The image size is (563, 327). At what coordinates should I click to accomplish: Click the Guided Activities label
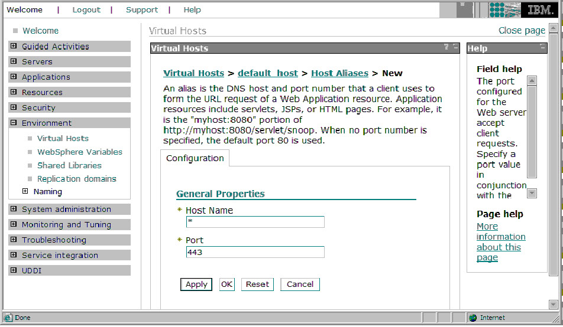56,46
